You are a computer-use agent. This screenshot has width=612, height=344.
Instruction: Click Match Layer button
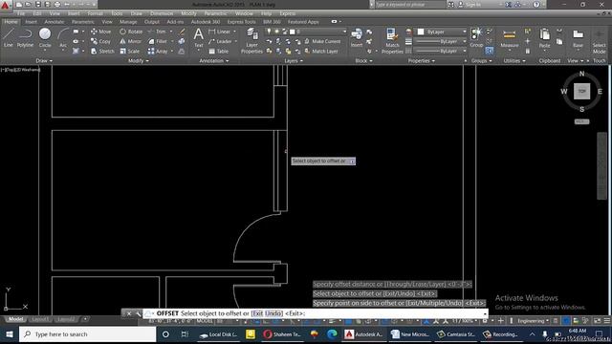tap(321, 51)
